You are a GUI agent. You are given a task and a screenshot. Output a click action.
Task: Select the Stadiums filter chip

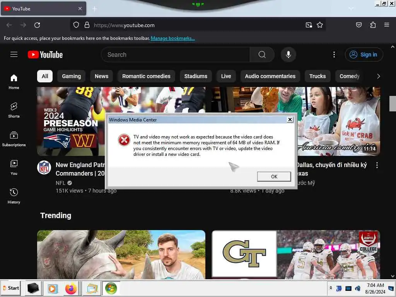pyautogui.click(x=196, y=76)
